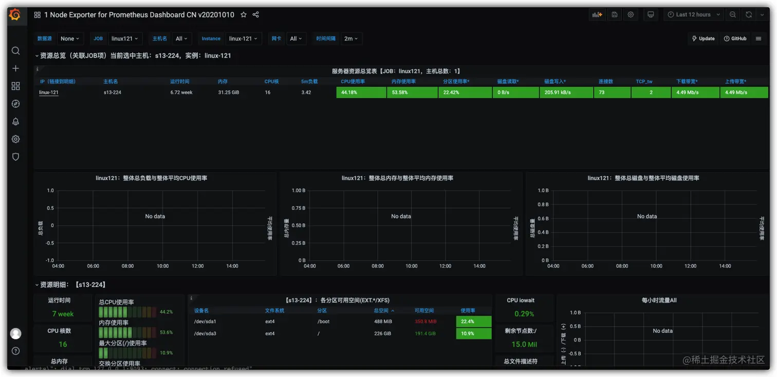This screenshot has height=377, width=777.
Task: Sort the partition table by 总空间 column
Action: pyautogui.click(x=383, y=311)
